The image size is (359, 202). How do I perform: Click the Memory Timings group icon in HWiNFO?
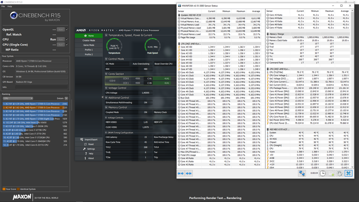point(267,34)
